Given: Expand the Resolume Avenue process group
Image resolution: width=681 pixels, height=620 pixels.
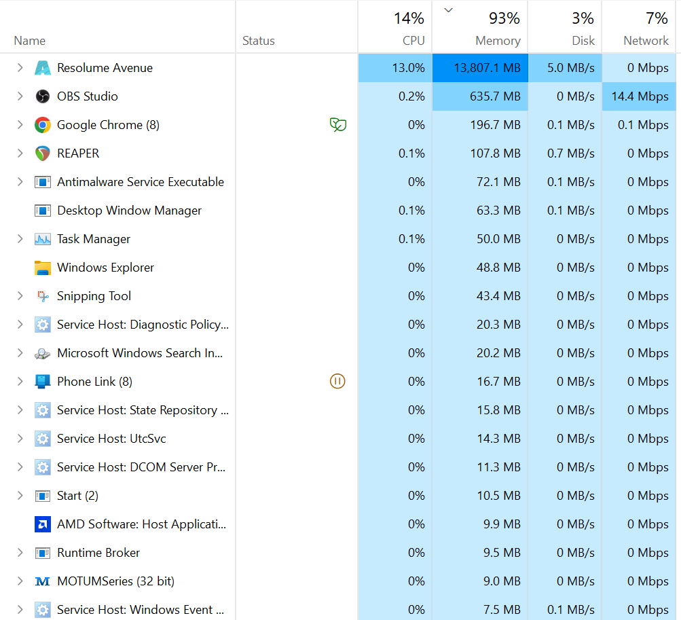Looking at the screenshot, I should click(x=20, y=68).
